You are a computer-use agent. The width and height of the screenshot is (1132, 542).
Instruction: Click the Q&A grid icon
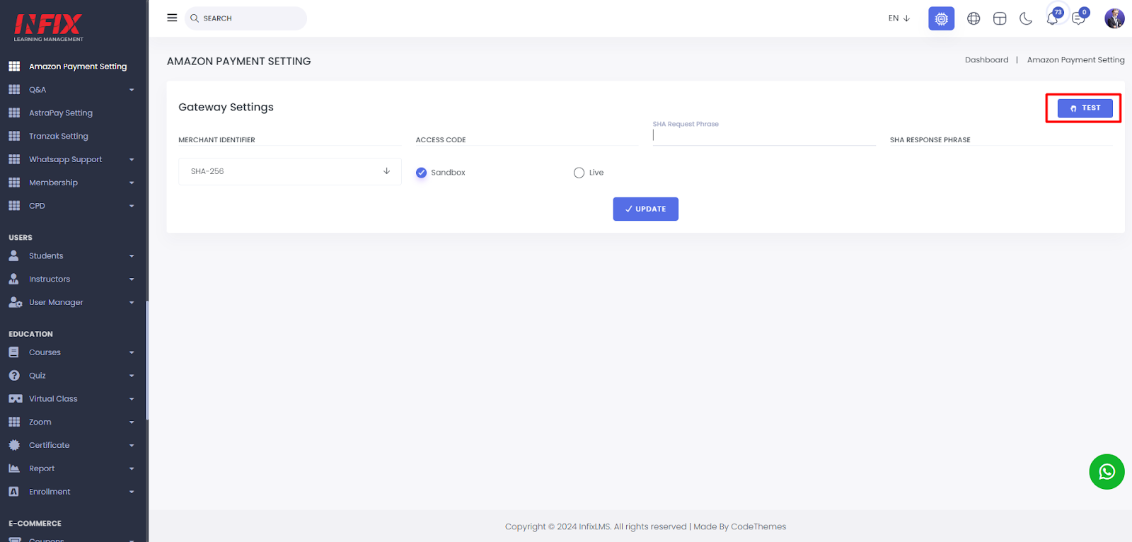point(14,89)
